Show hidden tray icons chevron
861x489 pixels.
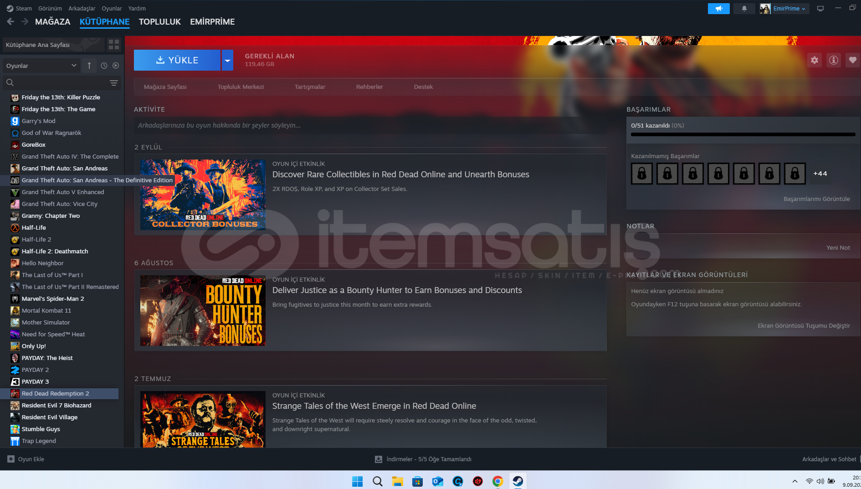pyautogui.click(x=795, y=481)
